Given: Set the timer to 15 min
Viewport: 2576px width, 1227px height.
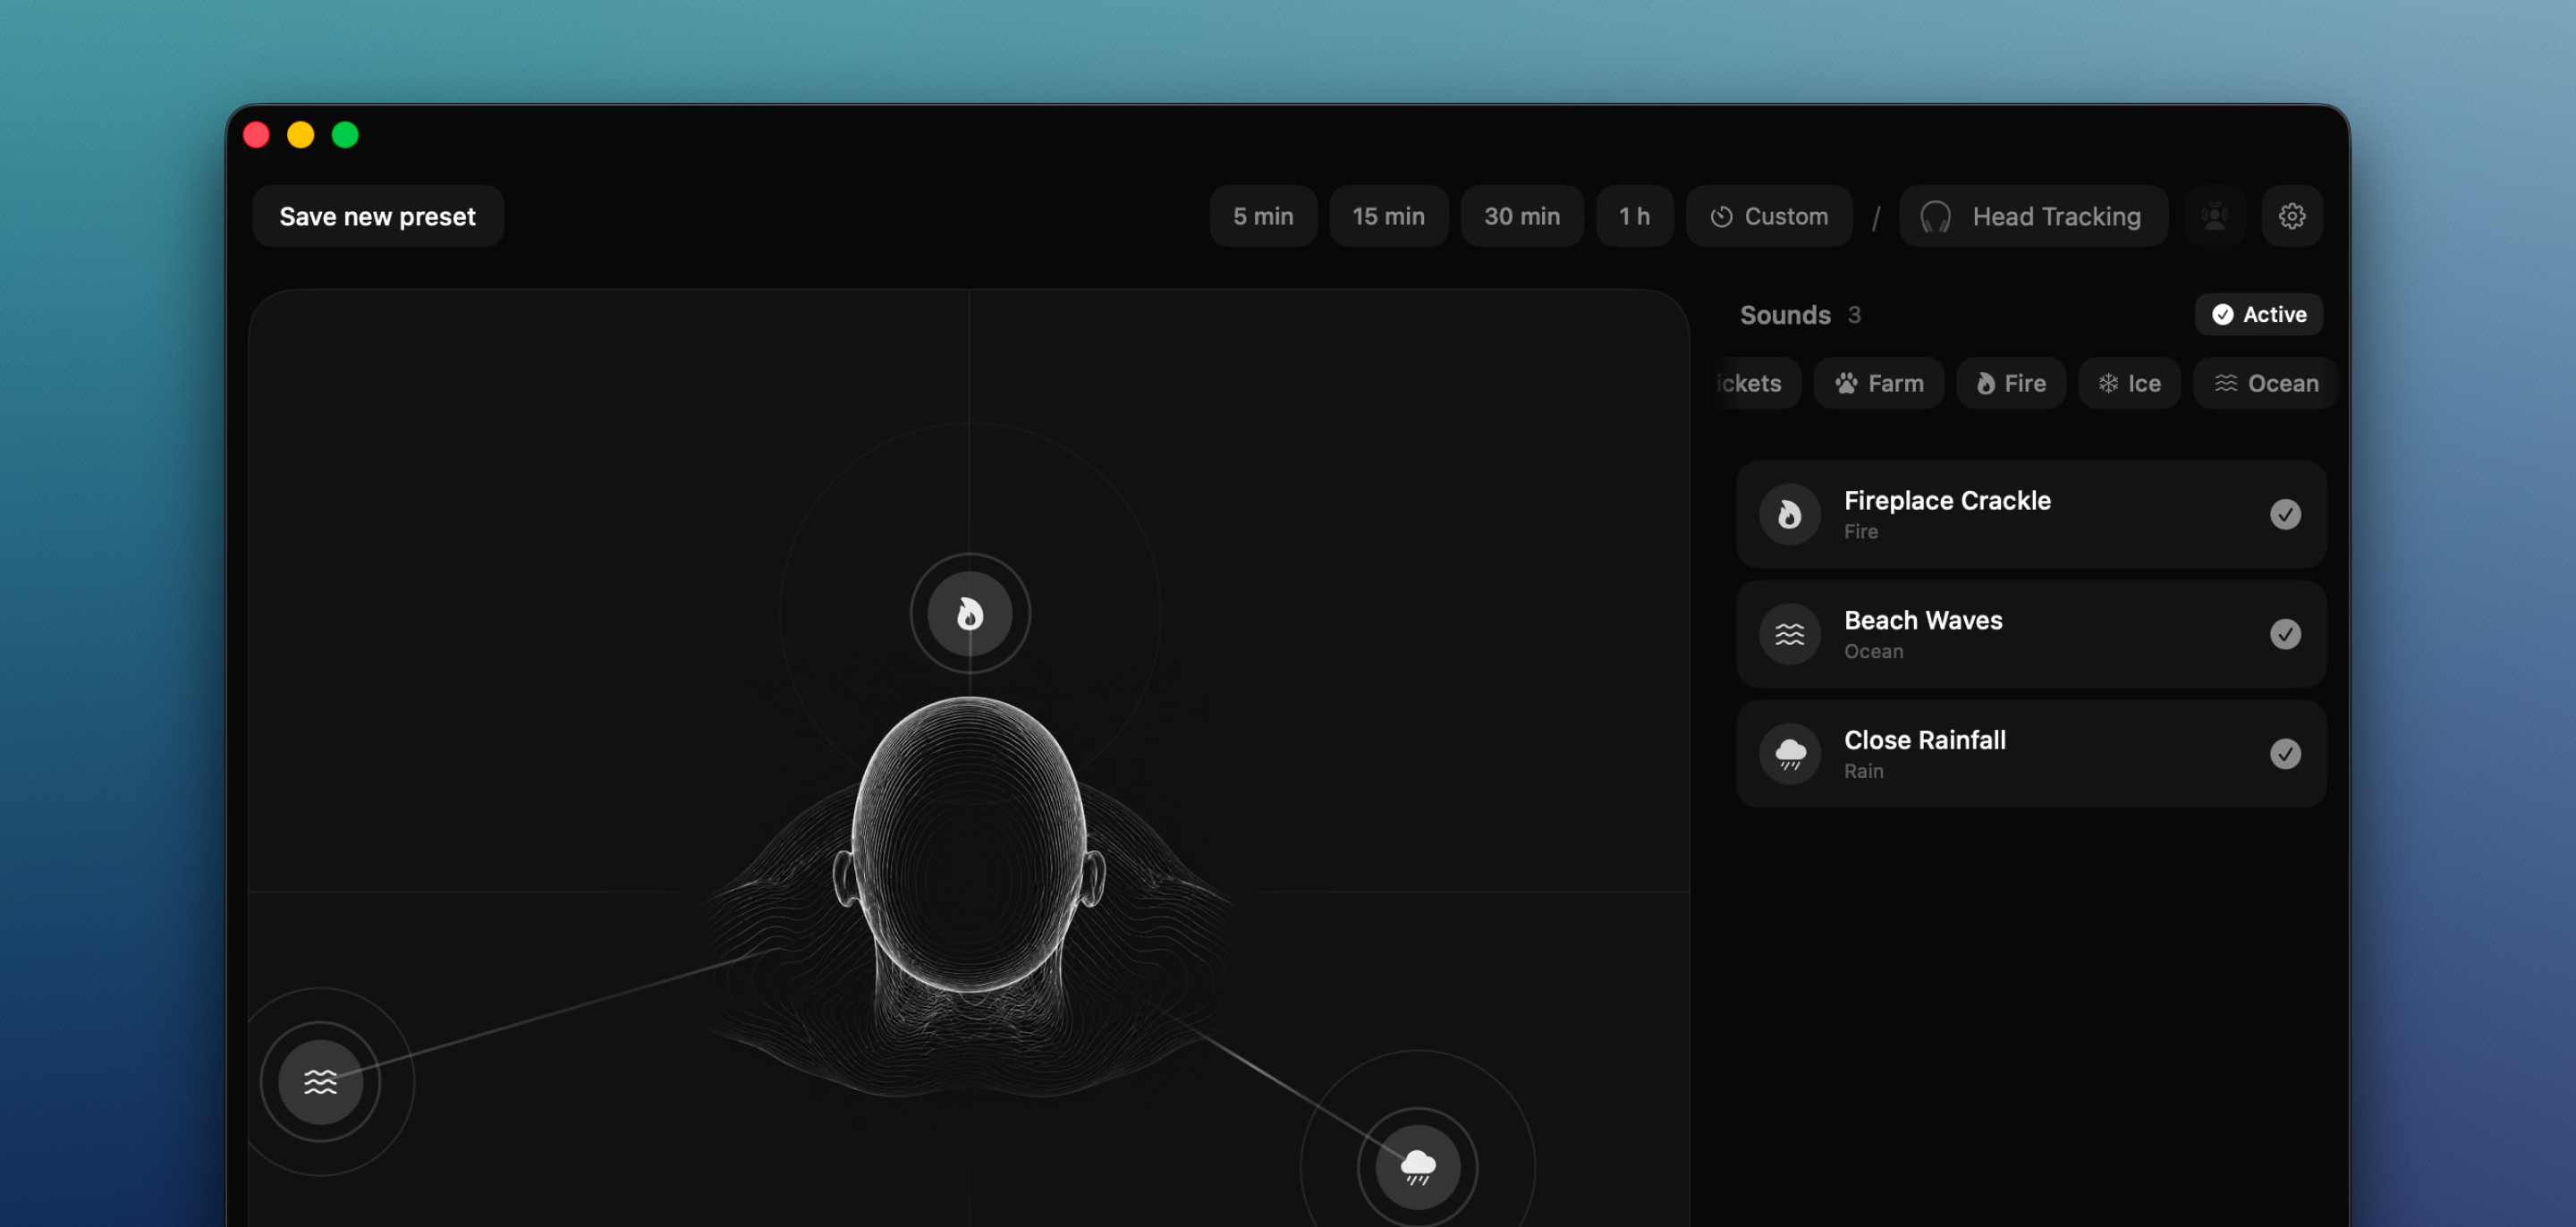Looking at the screenshot, I should pos(1388,216).
